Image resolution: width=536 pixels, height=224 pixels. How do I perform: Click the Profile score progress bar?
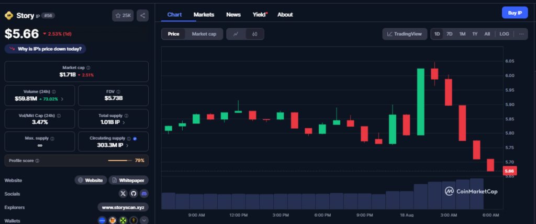click(x=120, y=161)
